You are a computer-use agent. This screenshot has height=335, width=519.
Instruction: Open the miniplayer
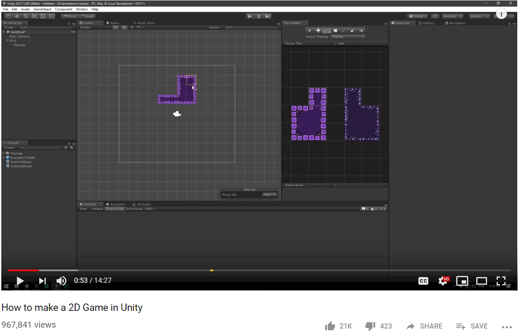click(462, 281)
